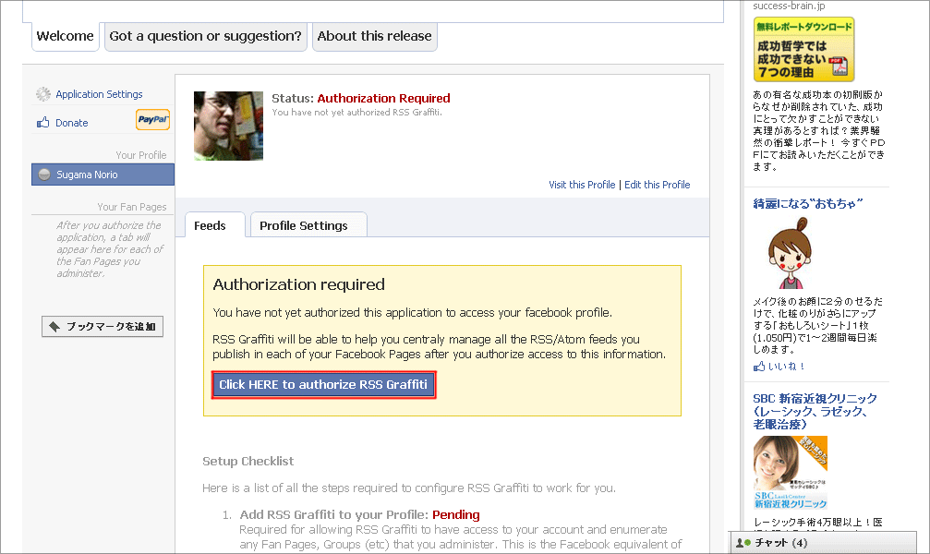This screenshot has height=554, width=930.
Task: Open the Welcome tab
Action: tap(66, 36)
